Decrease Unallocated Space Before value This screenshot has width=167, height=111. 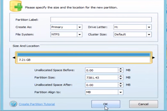point(121,71)
